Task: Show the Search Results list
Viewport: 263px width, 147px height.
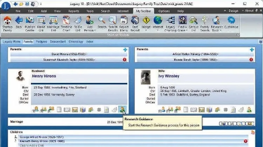Action: tap(113, 24)
